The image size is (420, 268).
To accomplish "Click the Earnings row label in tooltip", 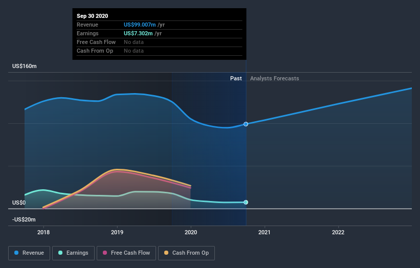I will coord(87,33).
